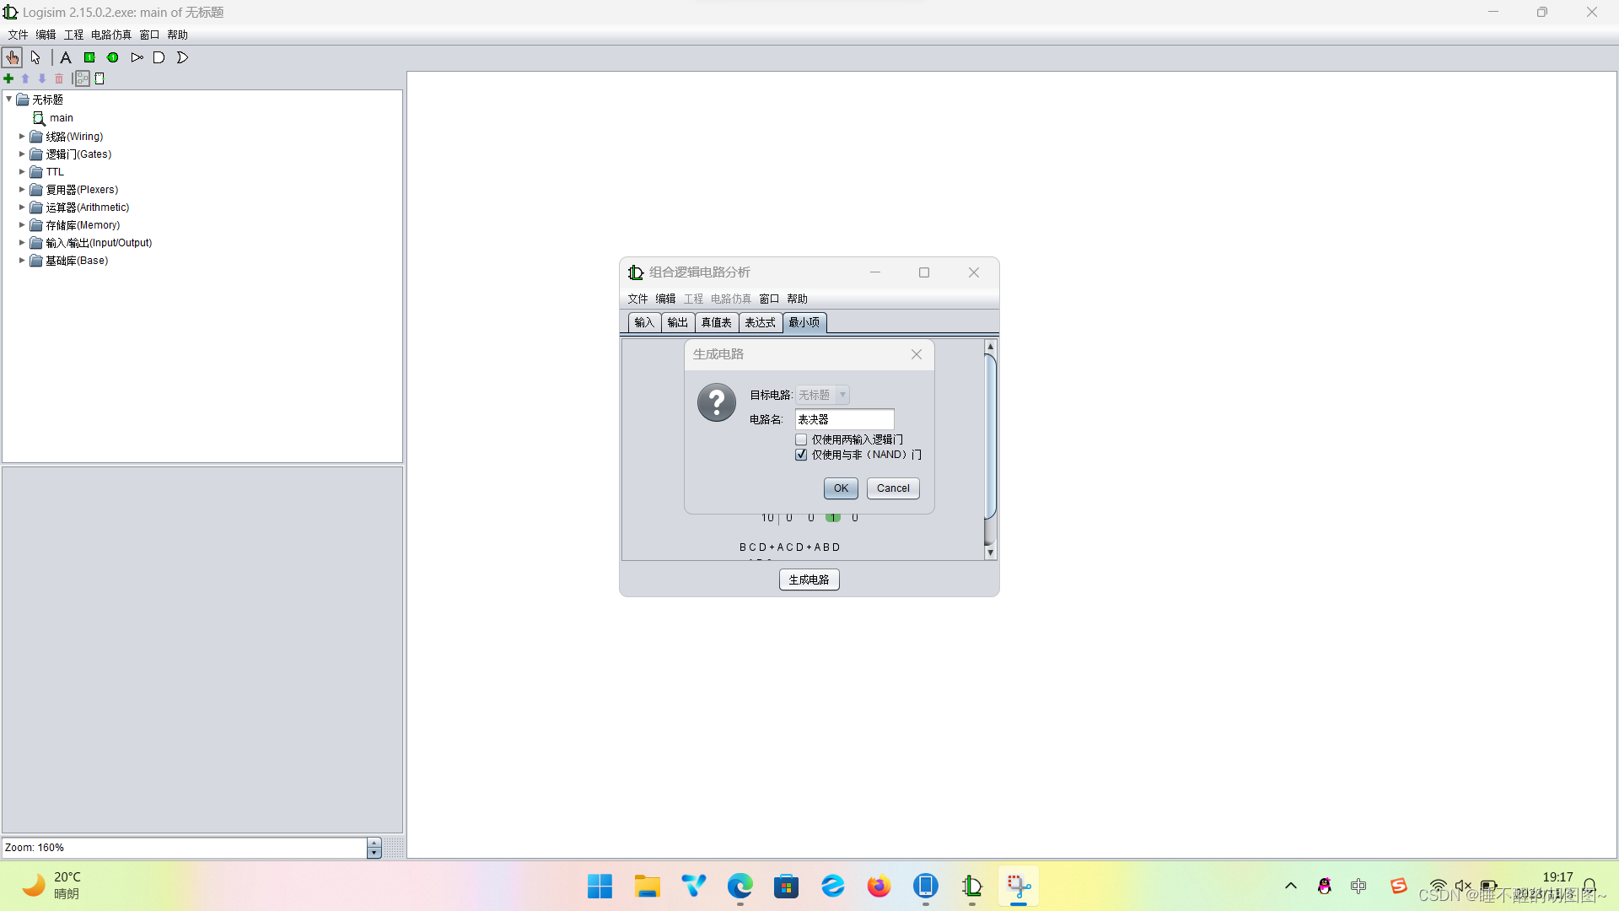Pick the NOT gate tool
The image size is (1619, 911).
point(137,57)
